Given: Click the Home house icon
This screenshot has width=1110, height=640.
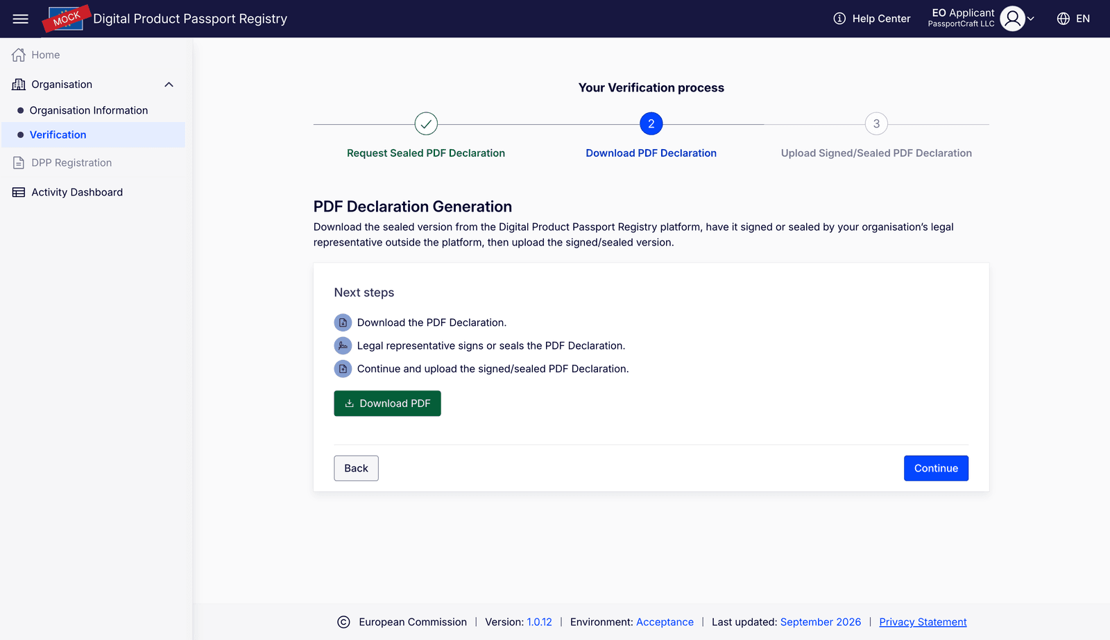Looking at the screenshot, I should click(x=19, y=55).
